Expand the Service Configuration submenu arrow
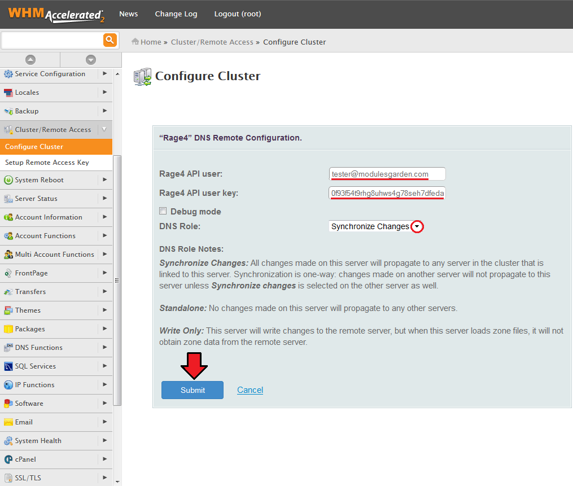This screenshot has height=486, width=573. (x=105, y=73)
